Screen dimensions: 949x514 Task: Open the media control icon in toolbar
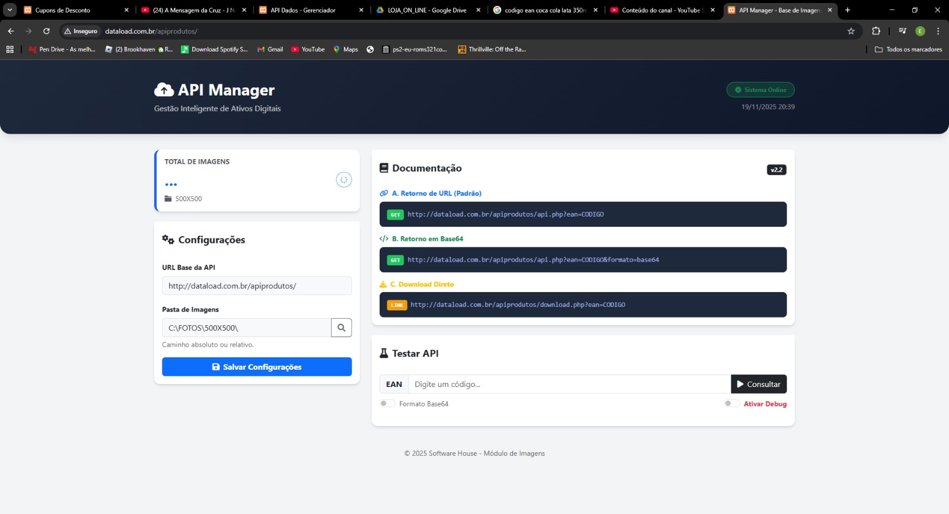tap(902, 31)
